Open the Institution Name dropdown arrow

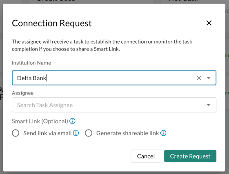209,78
